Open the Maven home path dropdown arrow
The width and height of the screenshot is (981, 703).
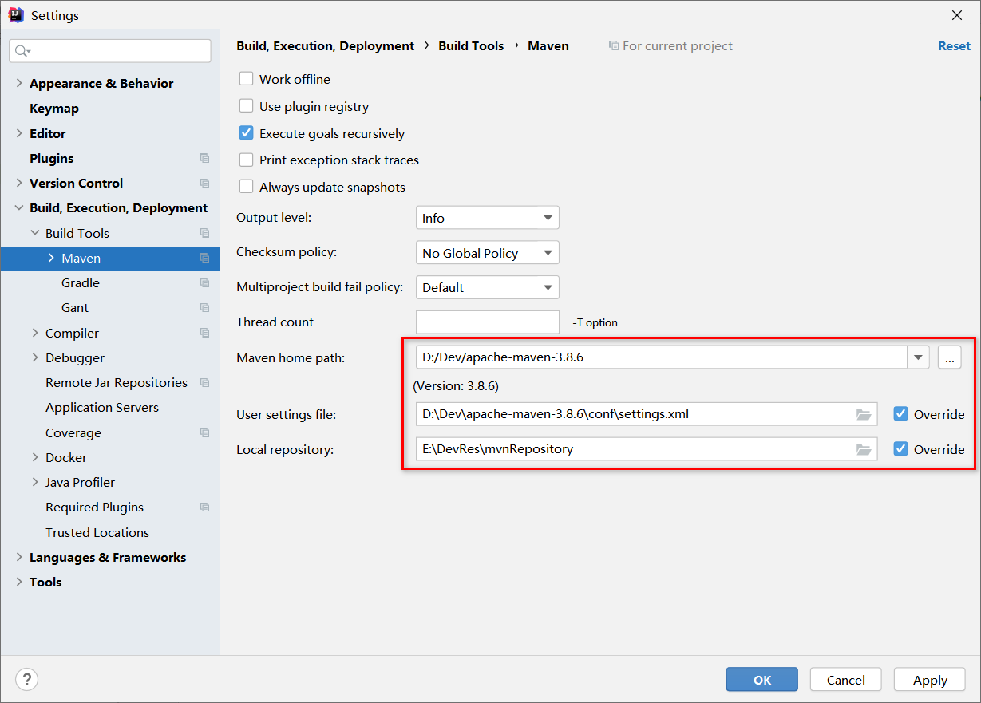[x=919, y=357]
